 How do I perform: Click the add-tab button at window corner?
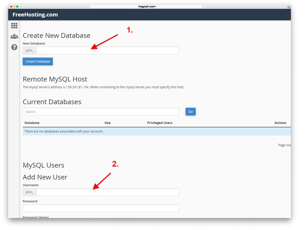(x=289, y=7)
